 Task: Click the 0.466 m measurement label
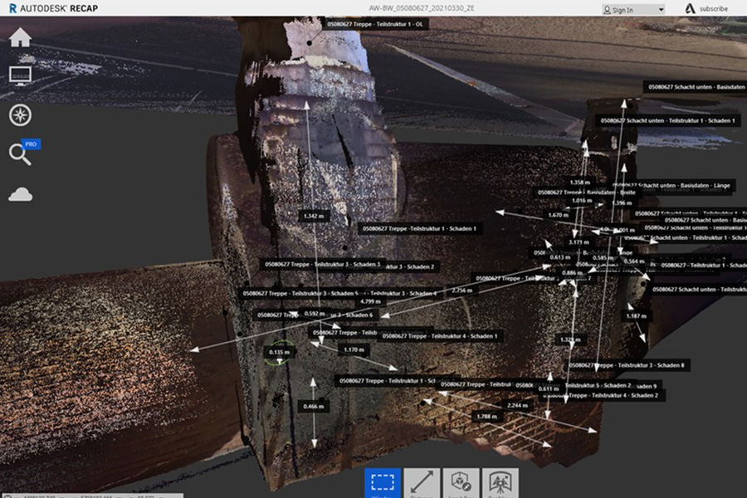pyautogui.click(x=313, y=406)
